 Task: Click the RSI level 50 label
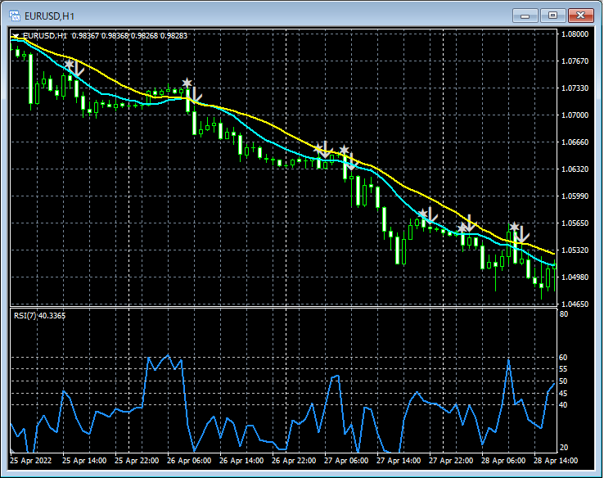[563, 381]
